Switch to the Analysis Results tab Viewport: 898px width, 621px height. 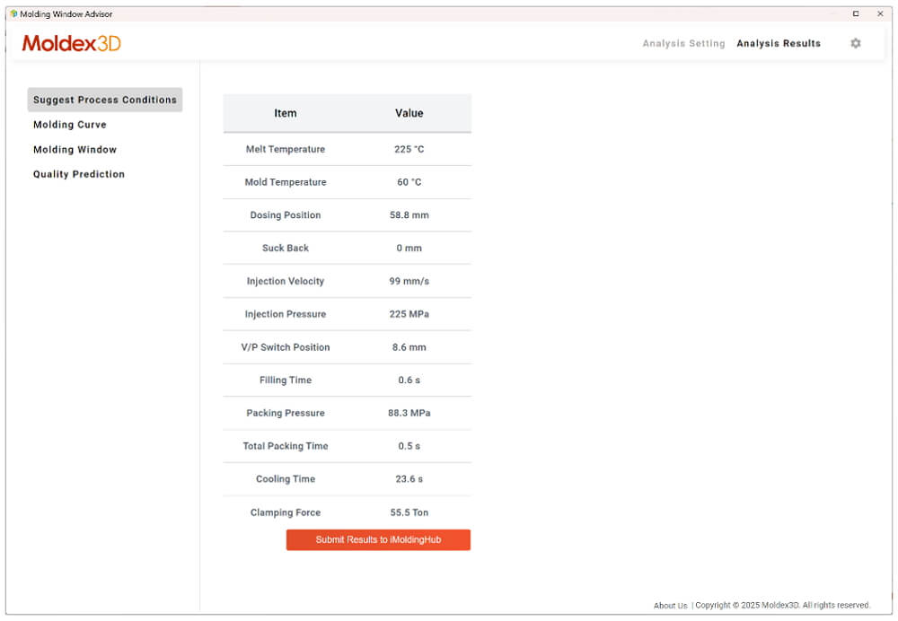tap(779, 43)
